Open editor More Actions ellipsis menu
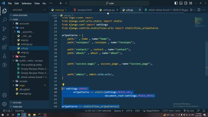 [204, 10]
